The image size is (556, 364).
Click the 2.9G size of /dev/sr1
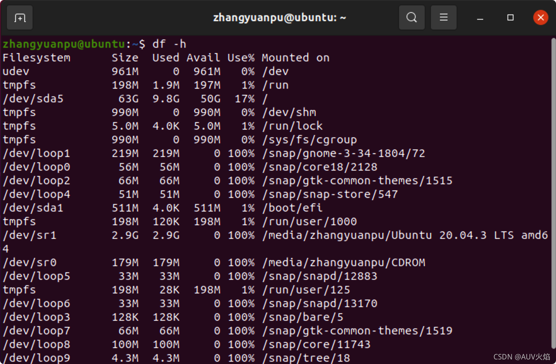click(125, 235)
